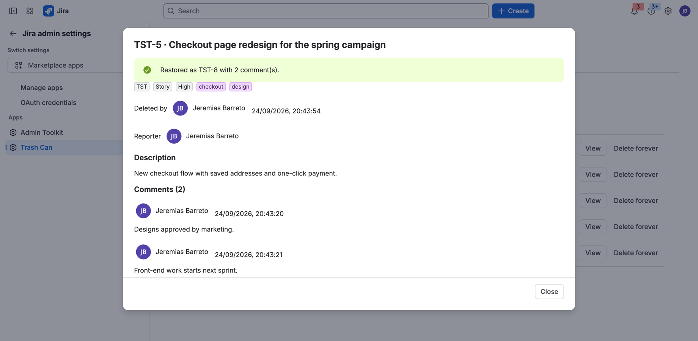Click the Jira logo
698x341 pixels.
(x=56, y=11)
